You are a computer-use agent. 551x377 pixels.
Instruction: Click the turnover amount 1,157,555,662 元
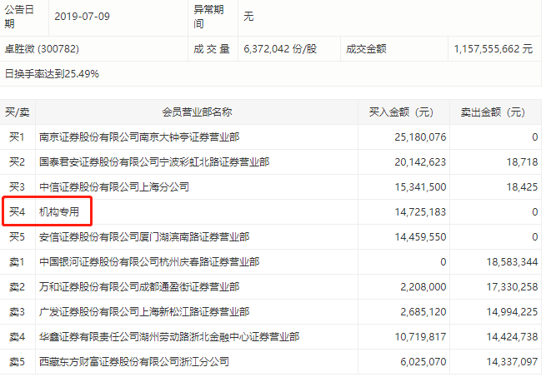493,49
